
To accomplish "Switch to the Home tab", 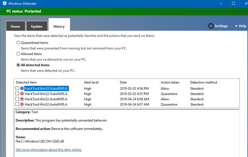I will tap(16, 26).
